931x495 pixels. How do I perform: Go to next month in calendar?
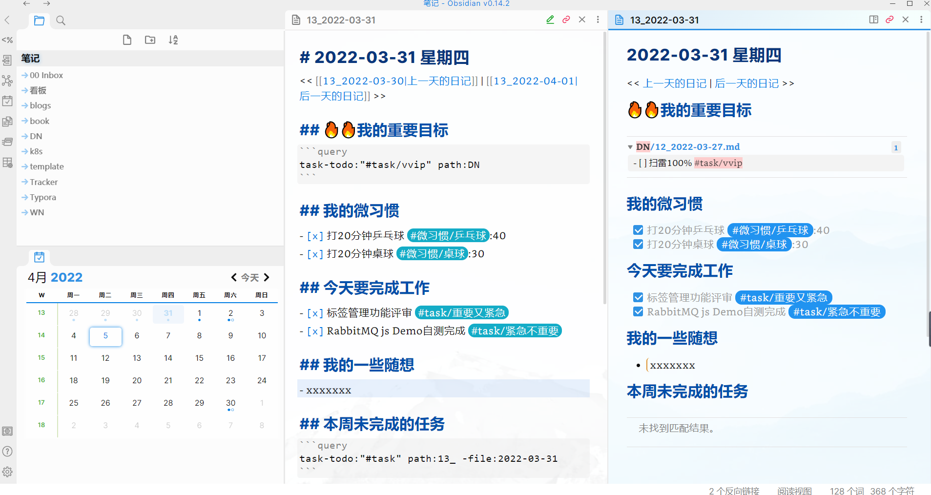coord(267,277)
